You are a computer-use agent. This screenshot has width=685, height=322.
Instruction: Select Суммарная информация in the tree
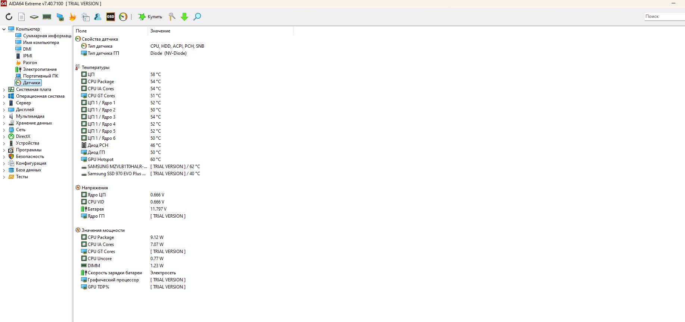click(x=47, y=36)
